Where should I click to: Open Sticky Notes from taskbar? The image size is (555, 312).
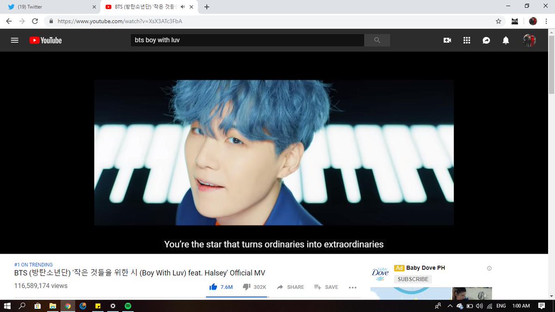click(98, 306)
